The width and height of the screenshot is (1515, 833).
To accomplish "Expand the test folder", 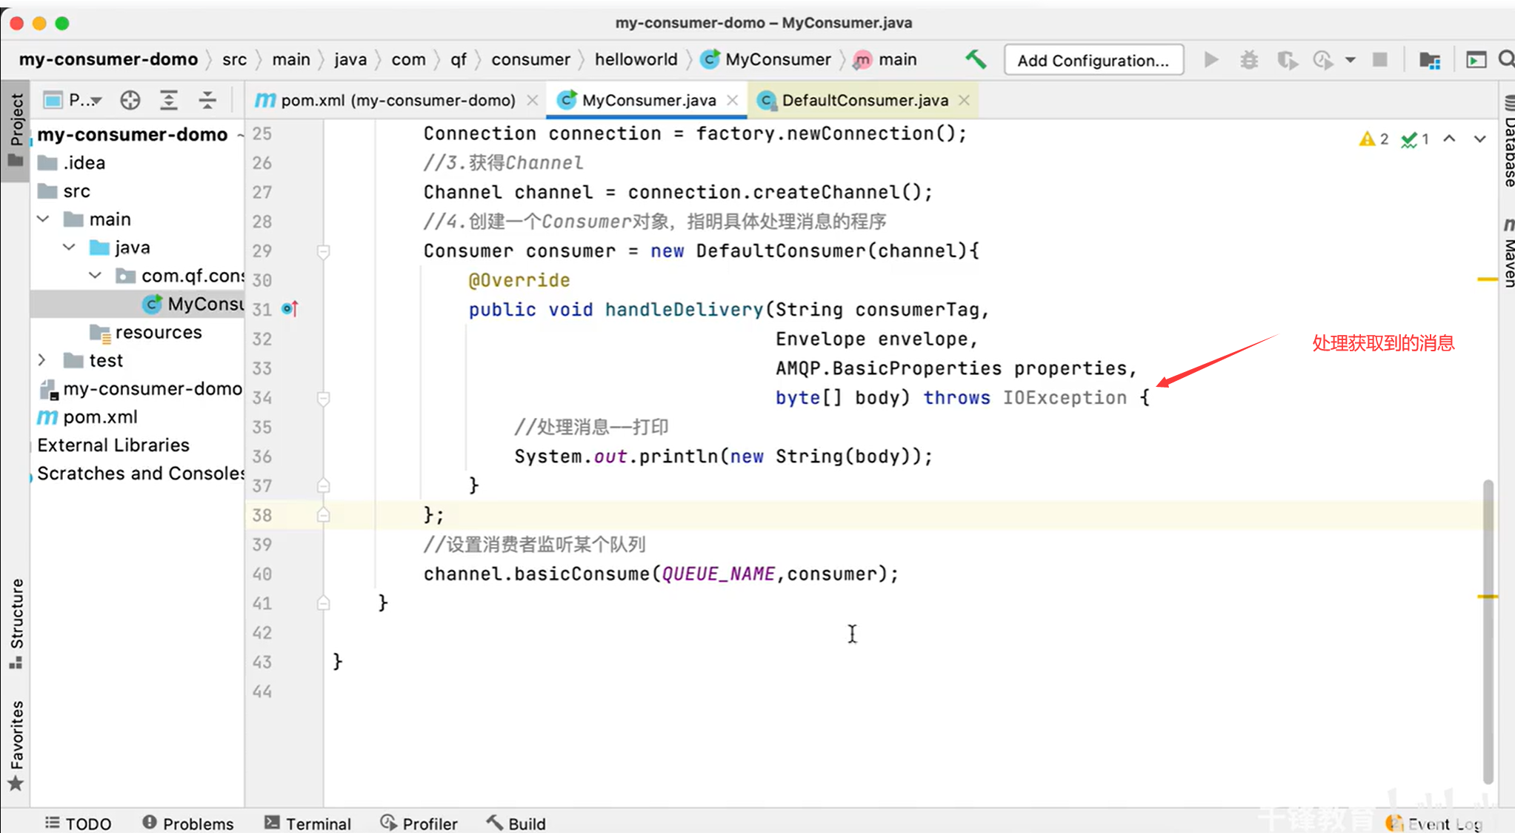I will coord(42,360).
